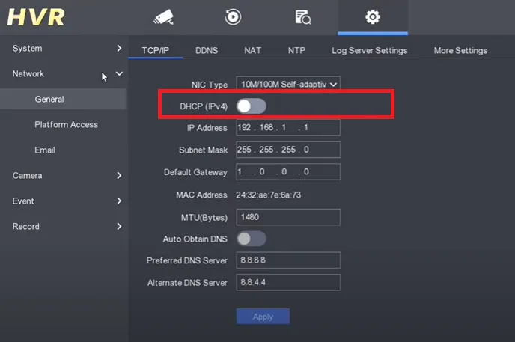Expand the Camera menu chevron
This screenshot has height=342, width=515.
point(119,176)
